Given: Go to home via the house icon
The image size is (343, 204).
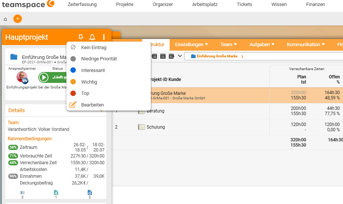Looking at the screenshot, I should pyautogui.click(x=6, y=19).
